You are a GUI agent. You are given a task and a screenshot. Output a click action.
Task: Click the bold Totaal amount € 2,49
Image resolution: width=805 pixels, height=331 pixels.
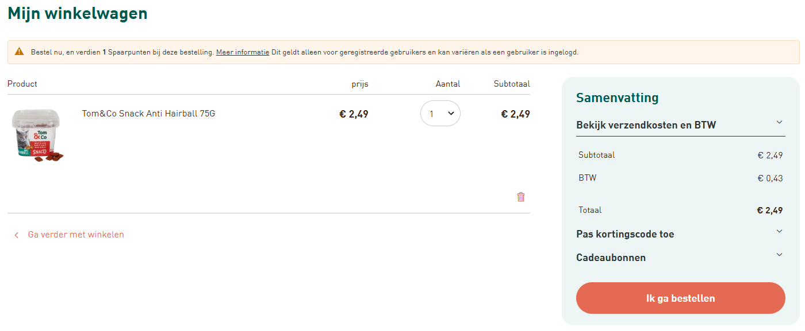point(770,211)
